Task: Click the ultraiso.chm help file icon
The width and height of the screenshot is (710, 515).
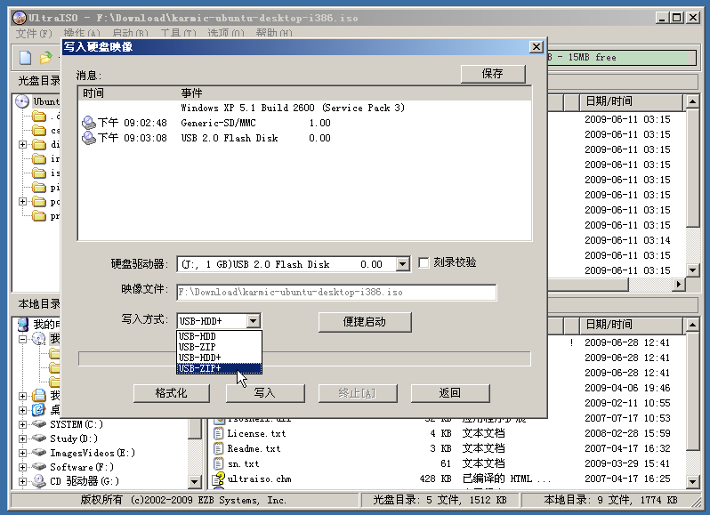Action: (x=219, y=479)
